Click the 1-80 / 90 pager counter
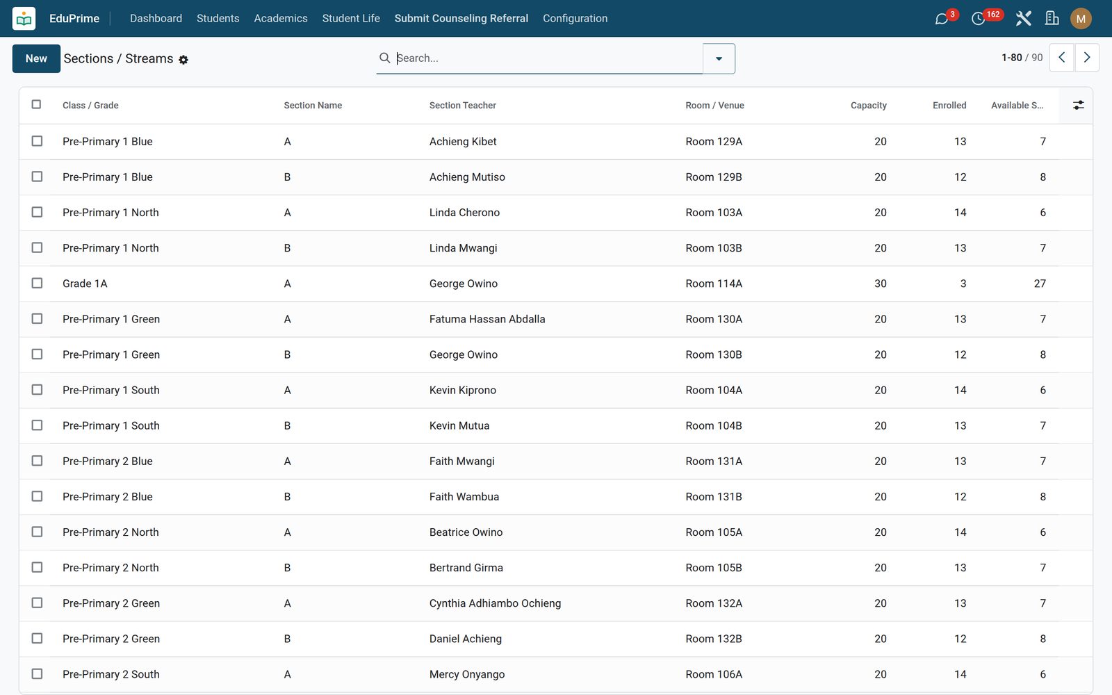 [x=1022, y=58]
